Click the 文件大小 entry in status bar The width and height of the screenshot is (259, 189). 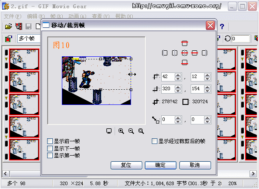(x=173, y=183)
